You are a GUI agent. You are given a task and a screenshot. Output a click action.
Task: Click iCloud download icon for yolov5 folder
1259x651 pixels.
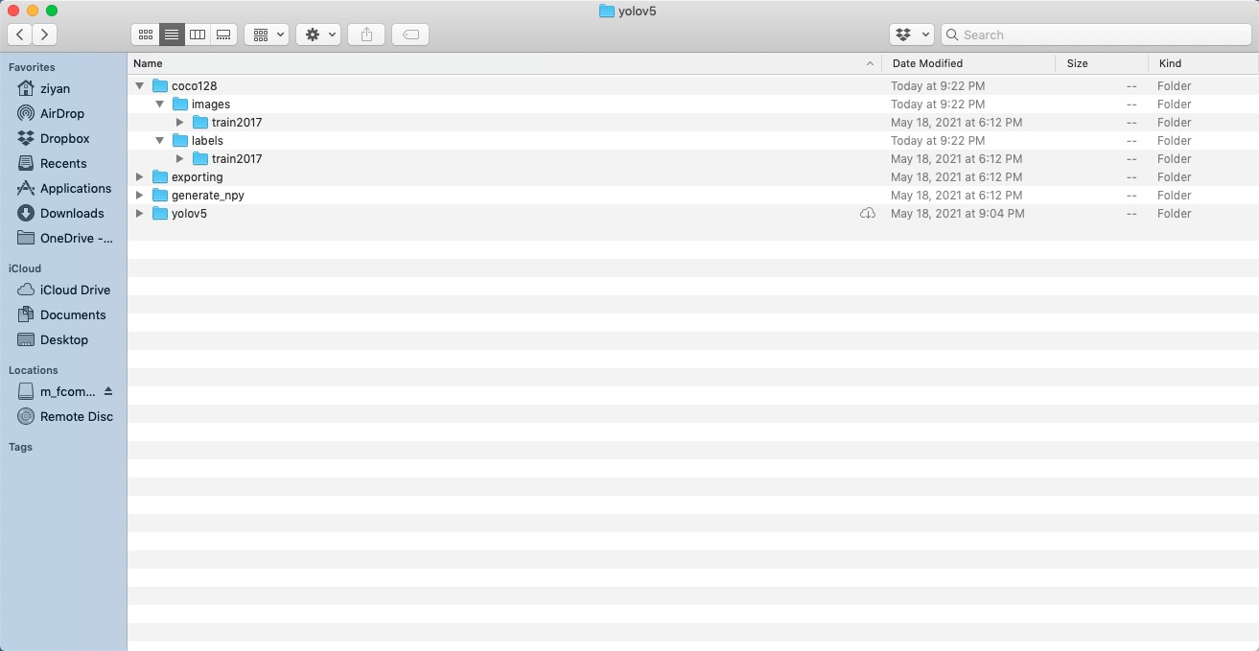868,214
